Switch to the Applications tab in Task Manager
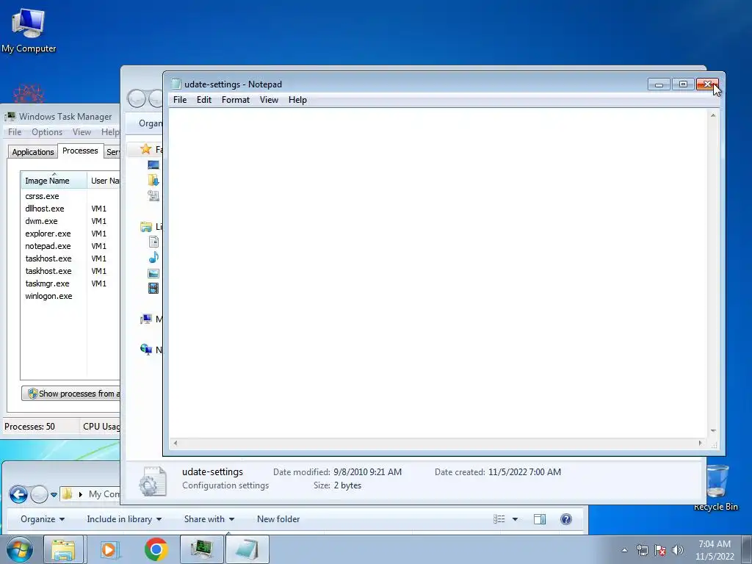The image size is (752, 564). (32, 152)
